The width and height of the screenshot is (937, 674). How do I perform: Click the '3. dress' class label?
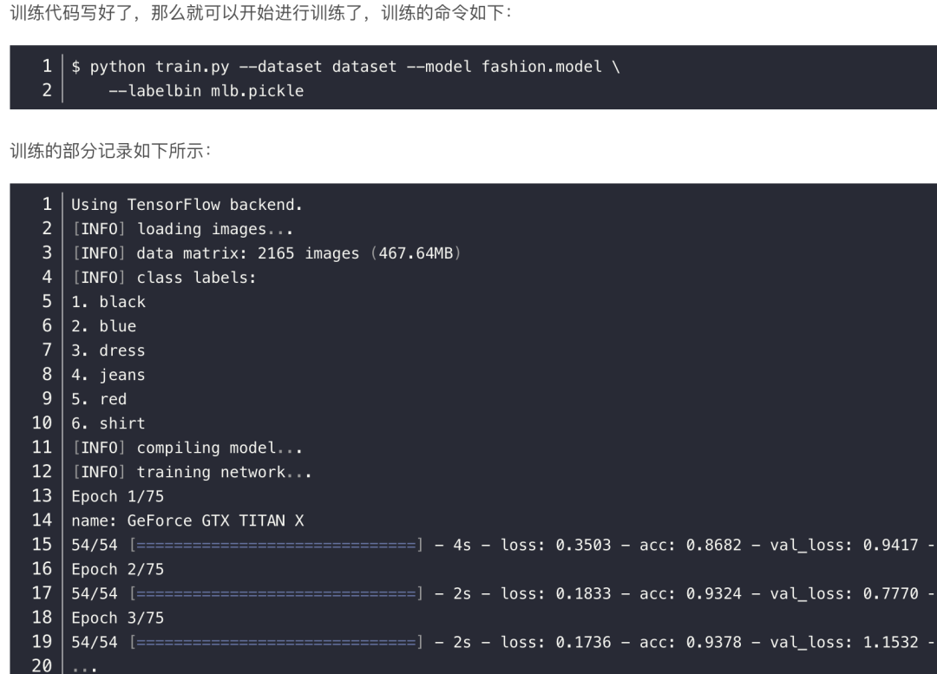coord(108,351)
